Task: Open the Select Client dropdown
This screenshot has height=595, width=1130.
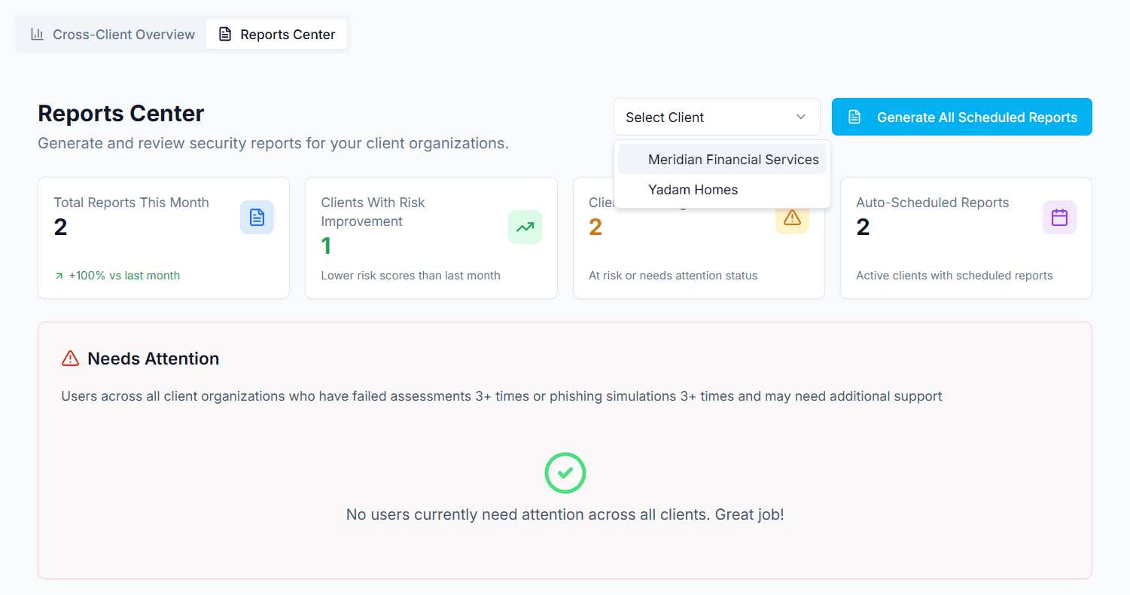Action: pyautogui.click(x=716, y=117)
